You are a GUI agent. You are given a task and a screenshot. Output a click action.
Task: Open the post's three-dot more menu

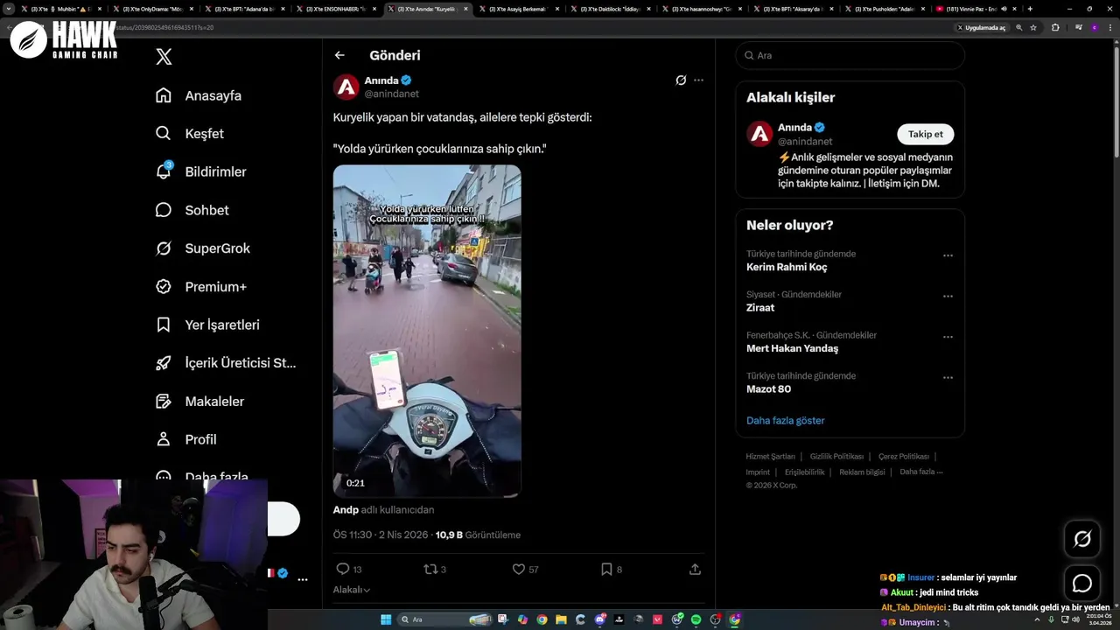click(x=698, y=80)
